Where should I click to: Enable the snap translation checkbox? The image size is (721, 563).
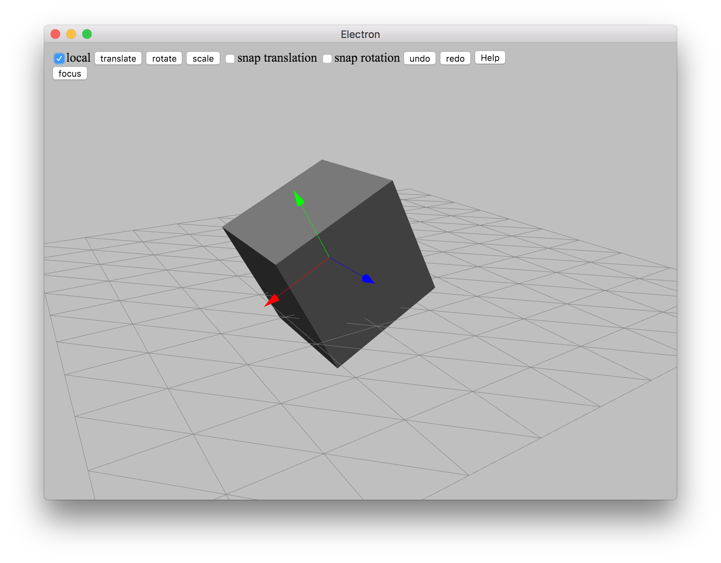230,59
